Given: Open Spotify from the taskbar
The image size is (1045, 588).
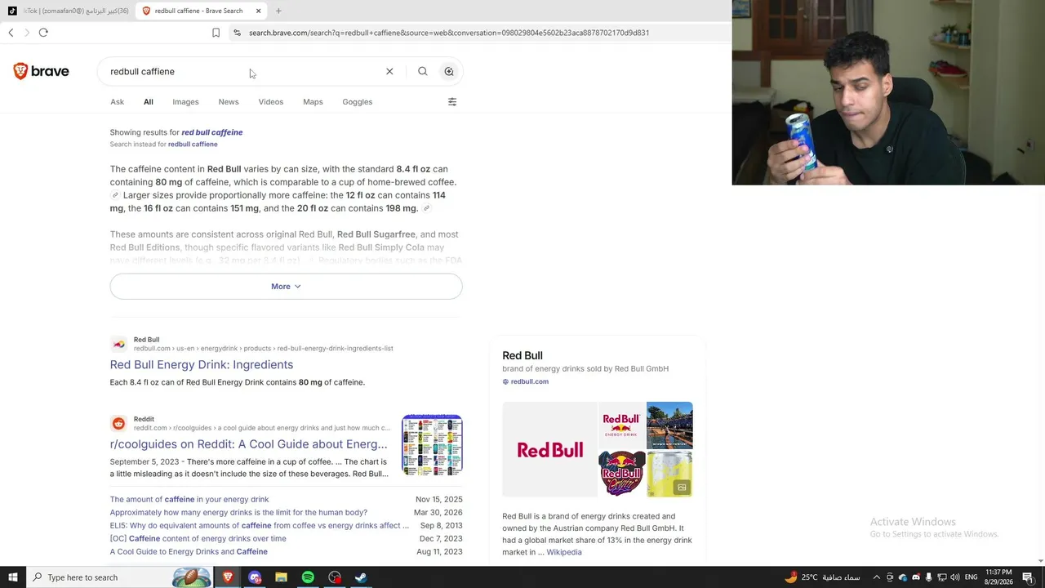Looking at the screenshot, I should click(308, 577).
